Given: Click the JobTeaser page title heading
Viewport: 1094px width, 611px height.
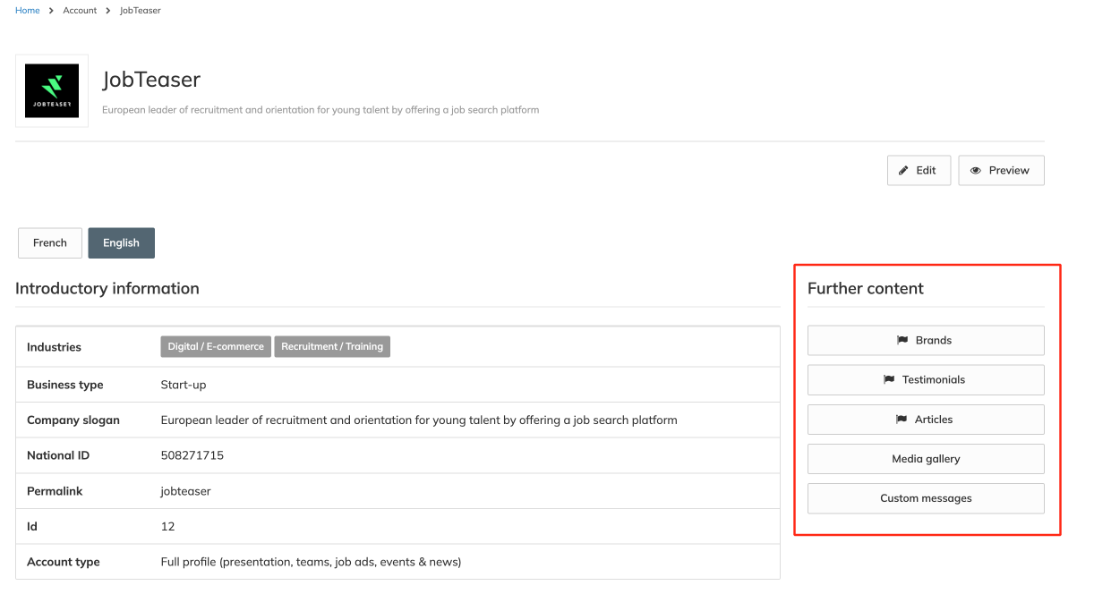Looking at the screenshot, I should 151,80.
